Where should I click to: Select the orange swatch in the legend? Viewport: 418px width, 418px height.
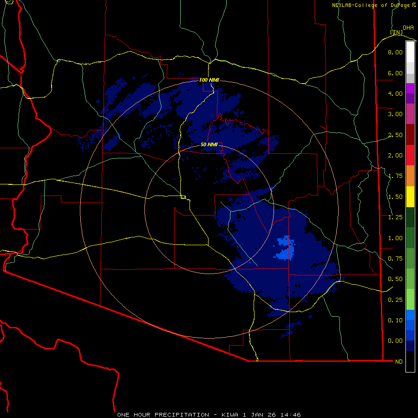tap(410, 176)
